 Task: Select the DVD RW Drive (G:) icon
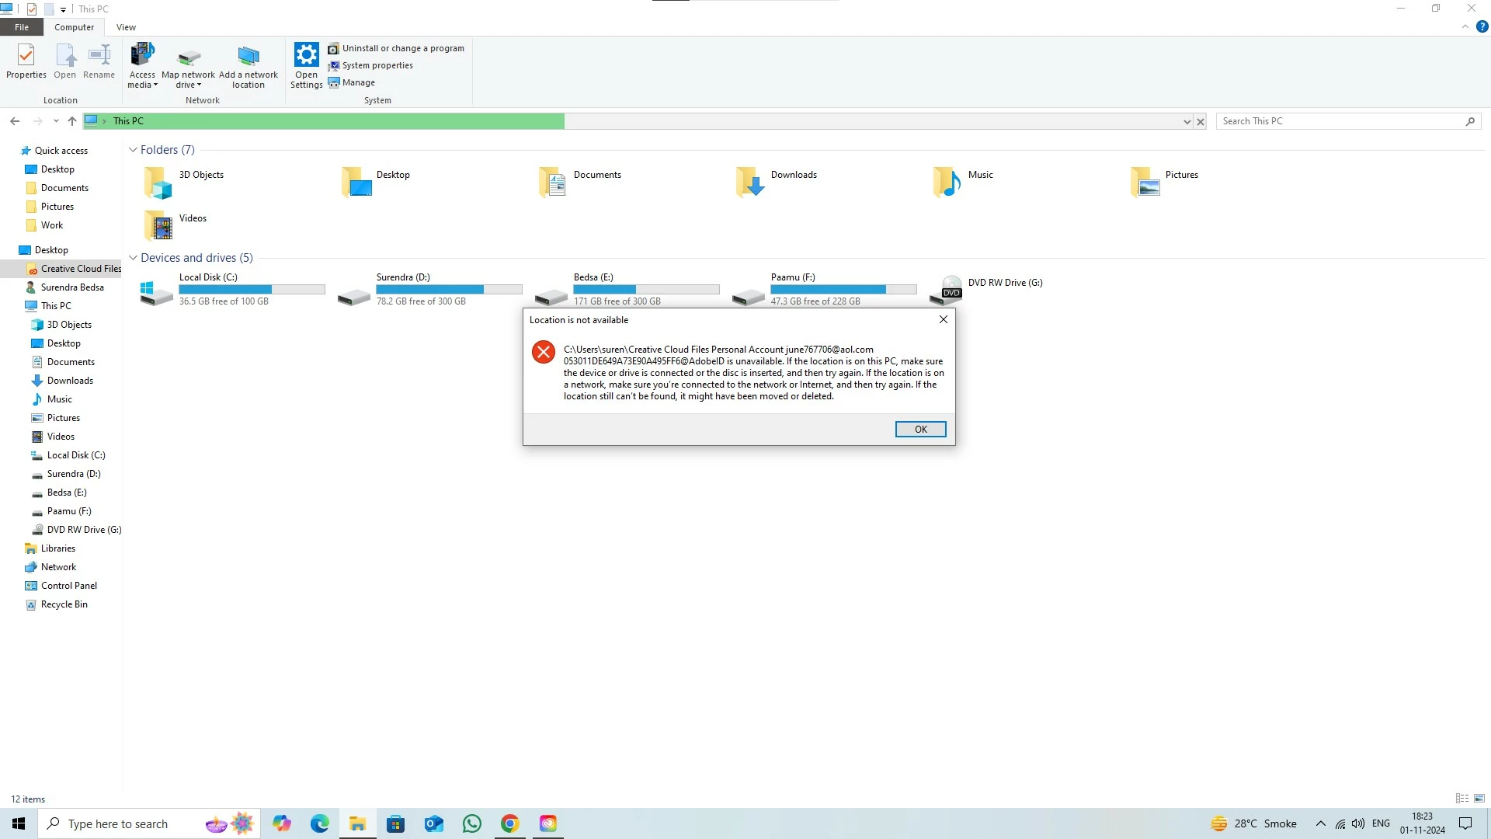951,289
